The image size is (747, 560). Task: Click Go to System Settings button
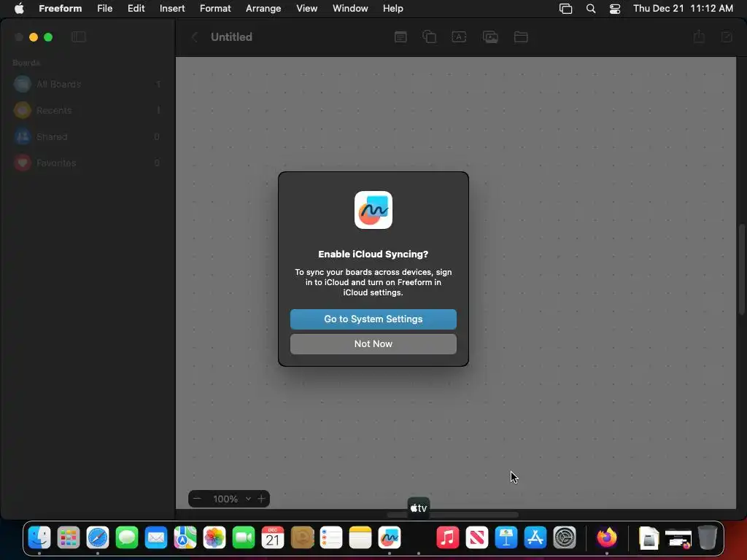[373, 319]
